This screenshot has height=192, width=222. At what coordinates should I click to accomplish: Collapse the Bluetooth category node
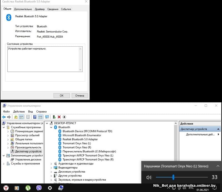click(x=51, y=127)
